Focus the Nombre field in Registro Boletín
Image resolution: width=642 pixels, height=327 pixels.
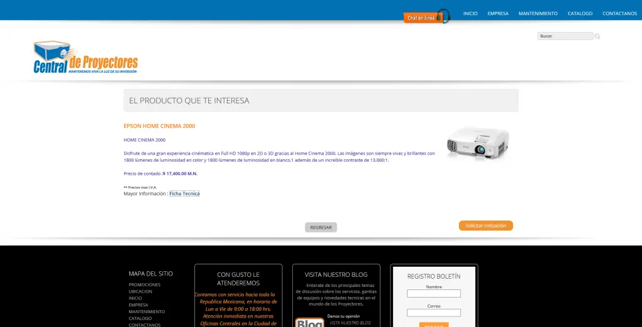(434, 293)
